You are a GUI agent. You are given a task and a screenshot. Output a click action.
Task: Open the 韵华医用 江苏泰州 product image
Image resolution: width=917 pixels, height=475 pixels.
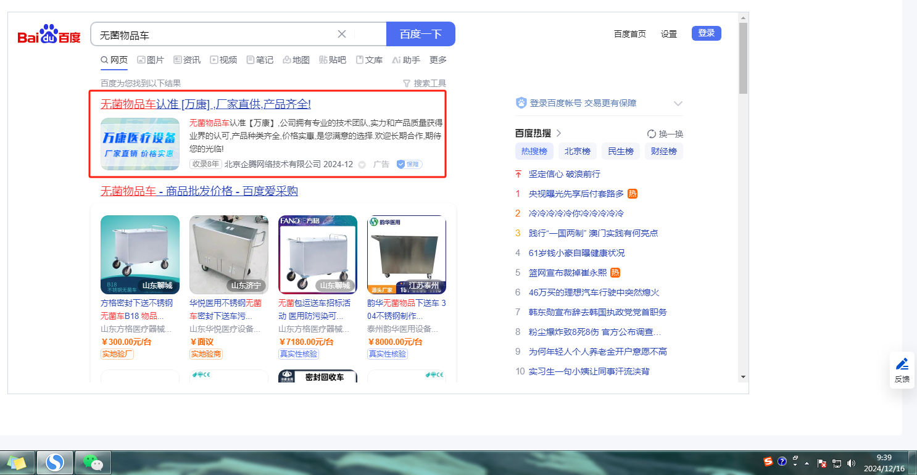coord(407,255)
